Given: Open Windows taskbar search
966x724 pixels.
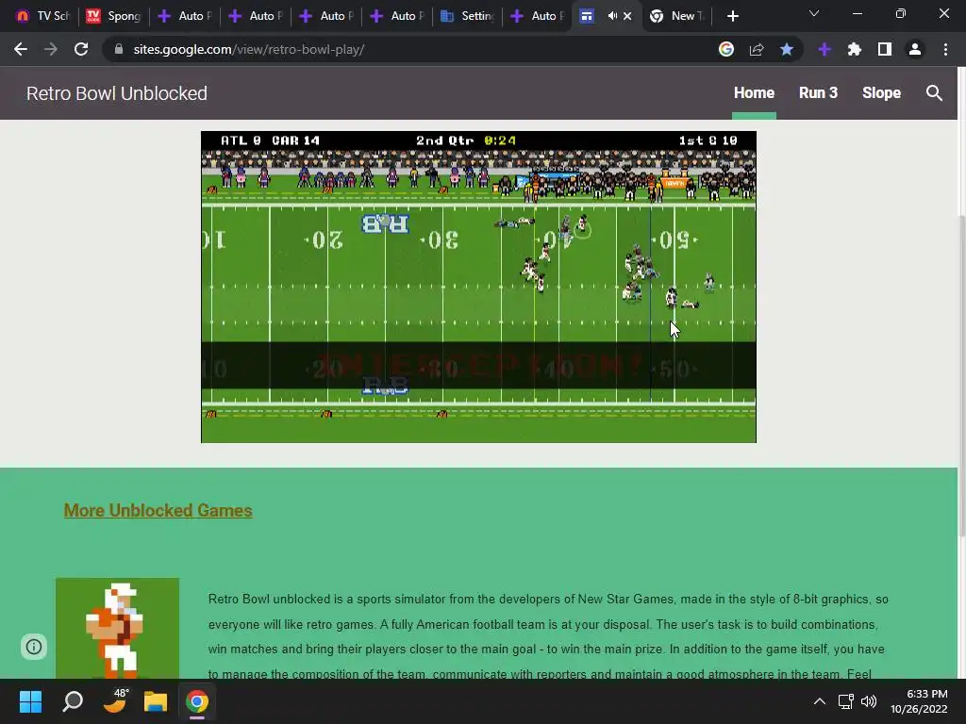Looking at the screenshot, I should pyautogui.click(x=73, y=701).
